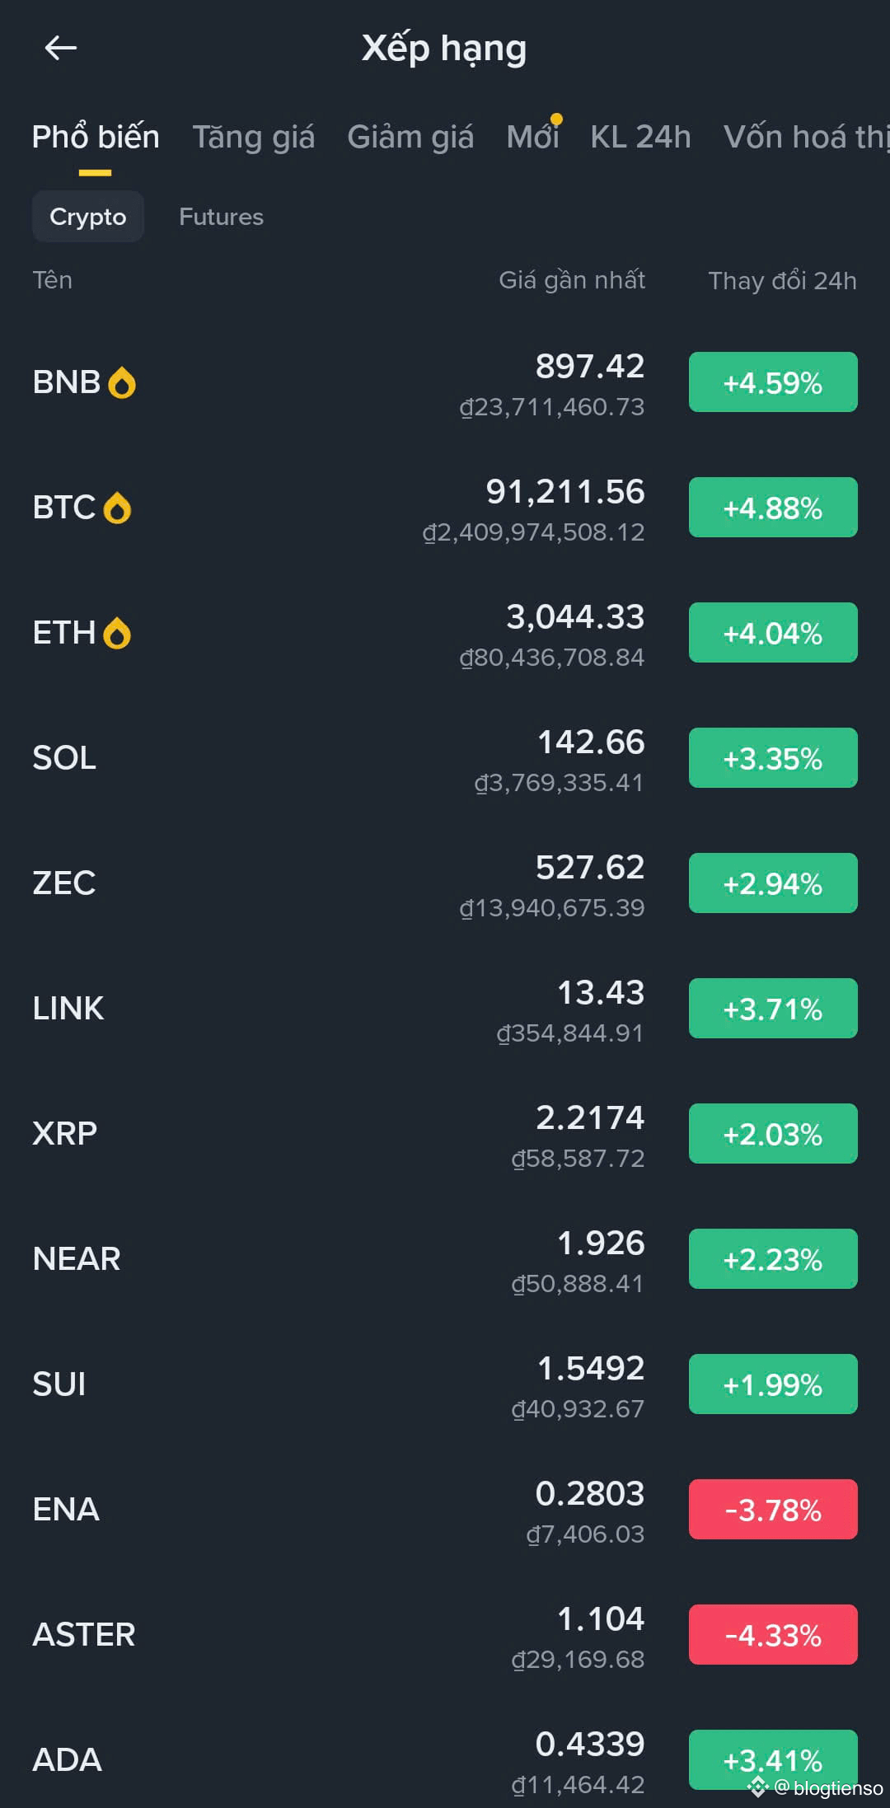The height and width of the screenshot is (1808, 890).
Task: Sort list by Tên column header
Action: [x=53, y=281]
